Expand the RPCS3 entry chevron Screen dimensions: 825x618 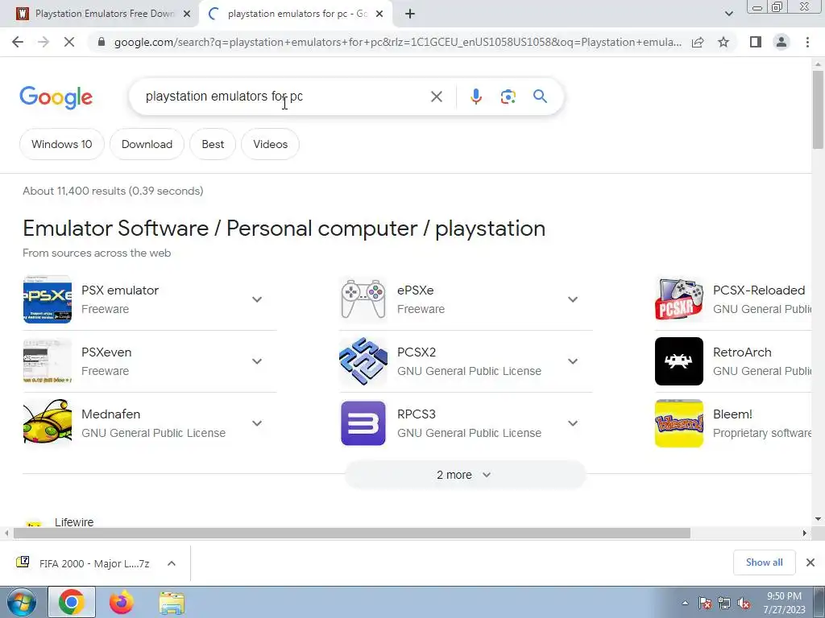(x=573, y=423)
